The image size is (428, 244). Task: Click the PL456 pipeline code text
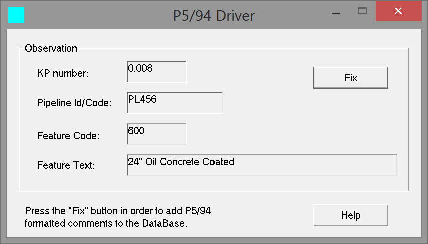click(142, 99)
